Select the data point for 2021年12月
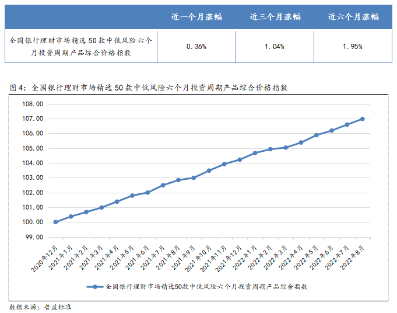The width and height of the screenshot is (397, 313). click(240, 159)
